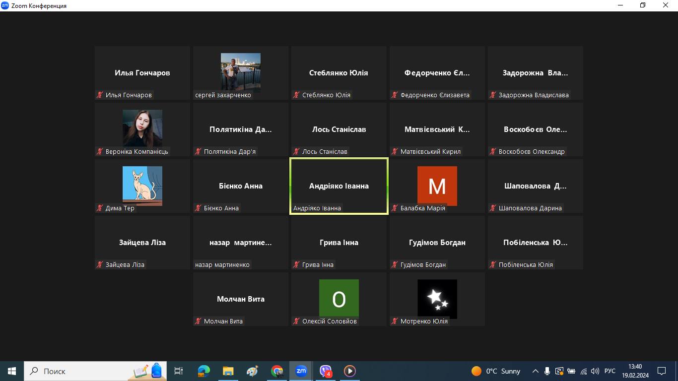Click the microphone icon in system tray
This screenshot has height=381, width=678.
tap(547, 371)
